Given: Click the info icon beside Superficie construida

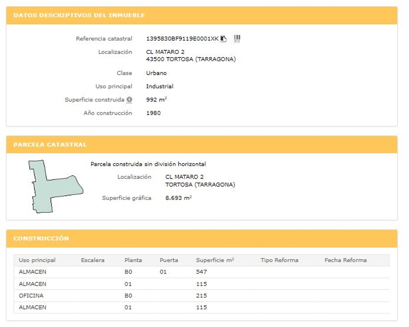Looking at the screenshot, I should point(129,100).
